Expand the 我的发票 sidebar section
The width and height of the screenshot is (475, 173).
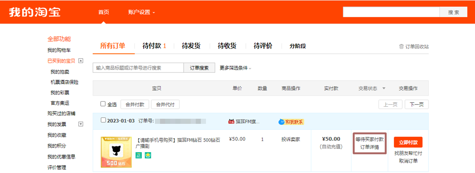point(81,124)
